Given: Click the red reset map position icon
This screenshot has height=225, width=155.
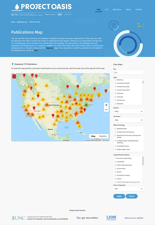Looking at the screenshot, I should pos(14,76).
